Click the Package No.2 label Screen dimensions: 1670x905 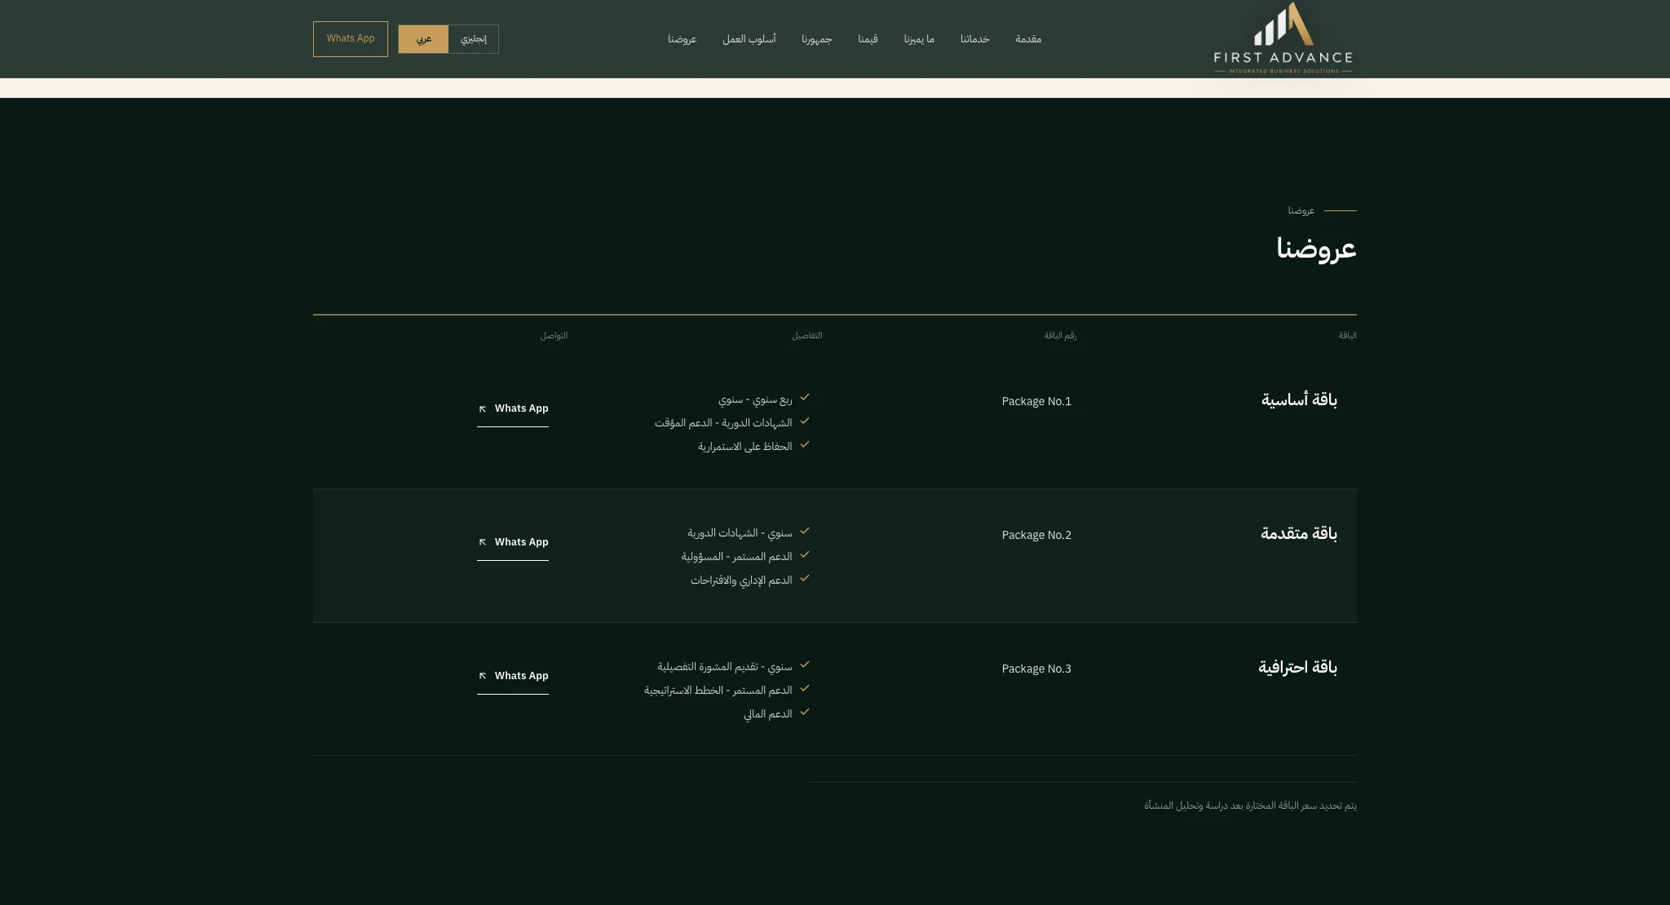[1036, 535]
